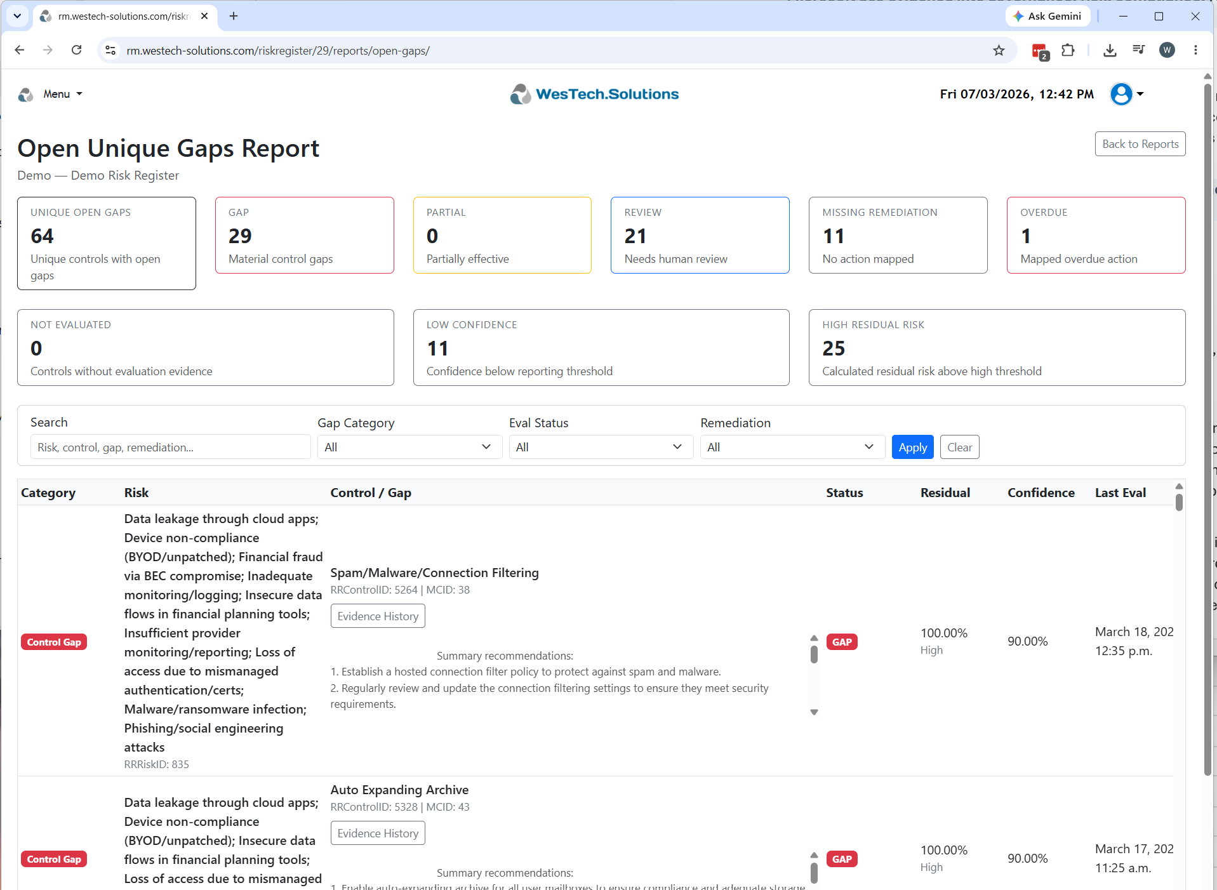Bookmark this page with the star icon
Screen dimensions: 1217x890
pos(999,50)
